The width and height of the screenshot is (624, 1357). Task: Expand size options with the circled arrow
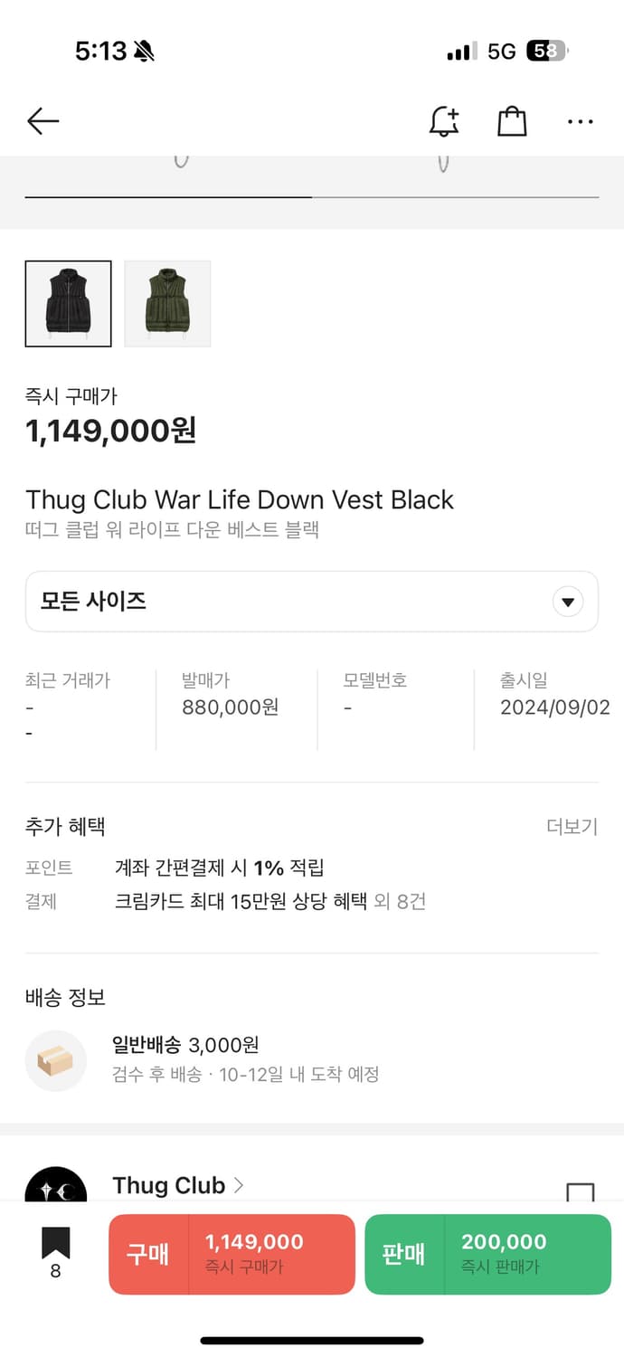568,602
